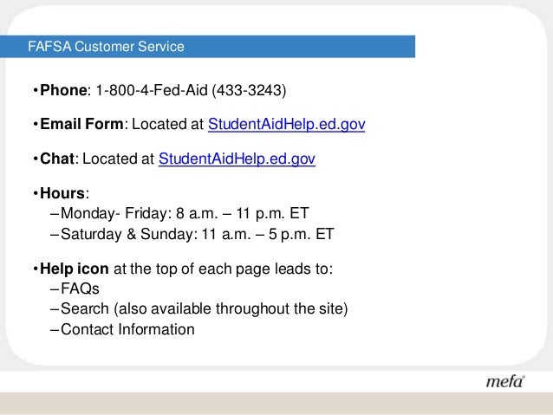Click the (433-3243) number in parentheses
Screen dimensions: 553x415
click(249, 90)
